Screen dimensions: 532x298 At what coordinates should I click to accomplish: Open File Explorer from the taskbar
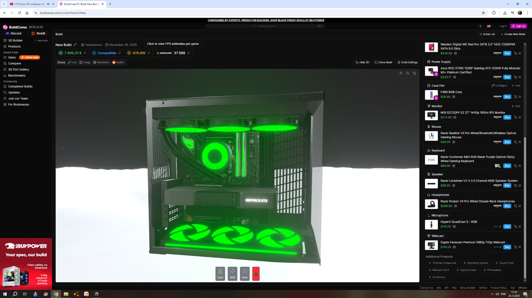66,294
